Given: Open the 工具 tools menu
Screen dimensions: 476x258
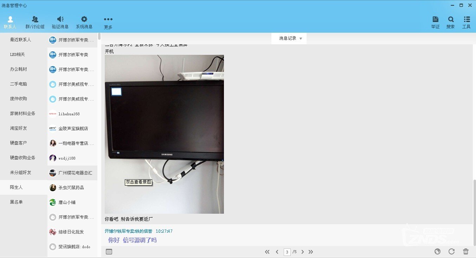Looking at the screenshot, I should [467, 22].
